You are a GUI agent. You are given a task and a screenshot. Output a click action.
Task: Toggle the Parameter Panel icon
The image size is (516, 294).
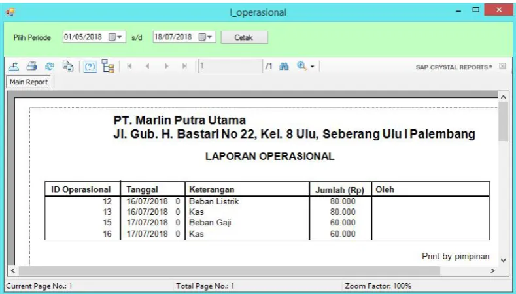(90, 67)
